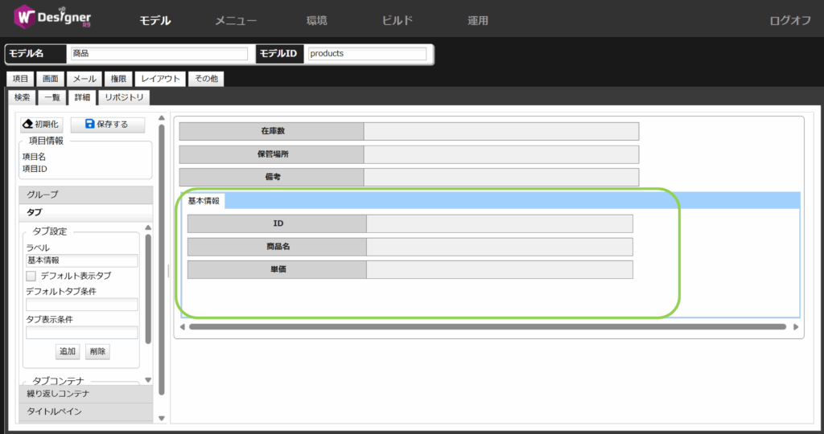
Task: Click the splitter handle between panels
Action: click(168, 271)
